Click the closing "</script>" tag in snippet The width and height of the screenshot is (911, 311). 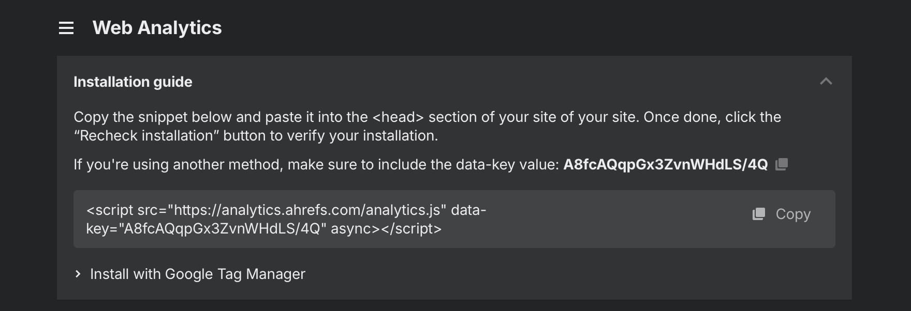[x=412, y=228]
